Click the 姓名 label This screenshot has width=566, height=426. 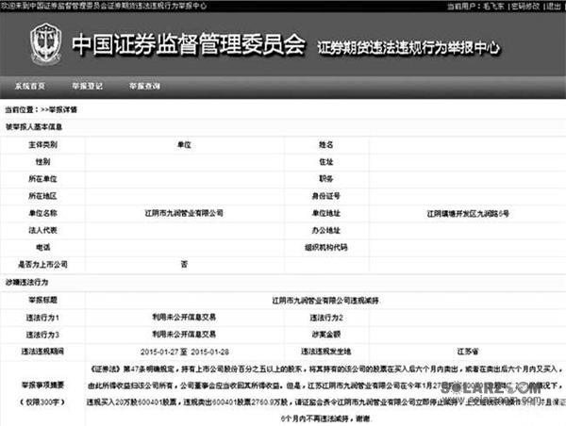pyautogui.click(x=326, y=144)
